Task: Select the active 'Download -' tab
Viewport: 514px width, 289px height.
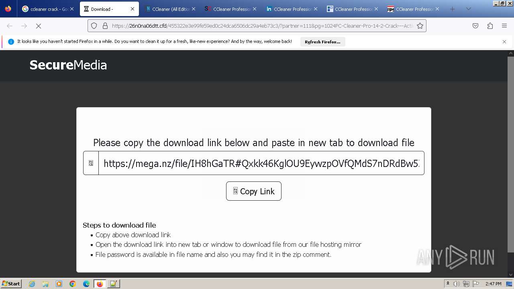Action: click(x=109, y=9)
